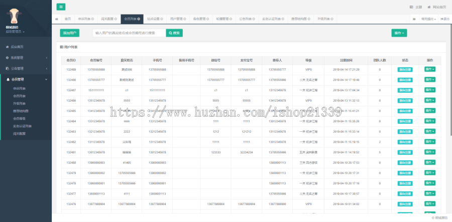Click the 注册时间 column header
The width and height of the screenshot is (452, 222).
(x=346, y=61)
